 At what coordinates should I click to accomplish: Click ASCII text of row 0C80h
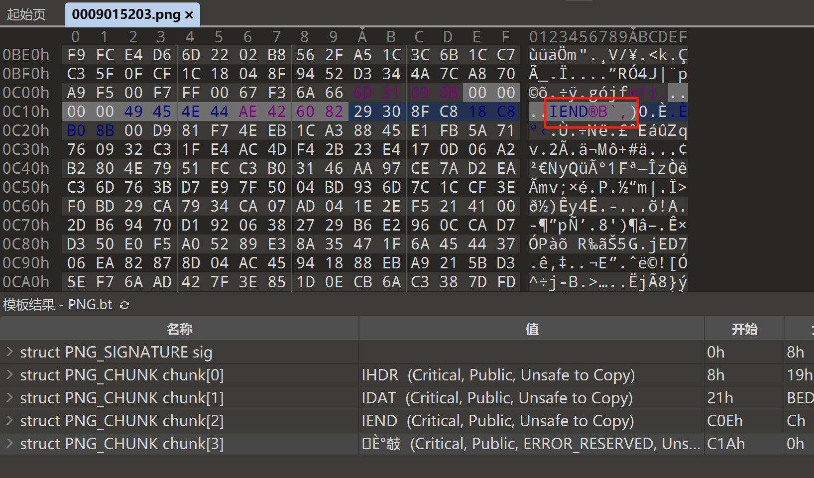(x=608, y=244)
